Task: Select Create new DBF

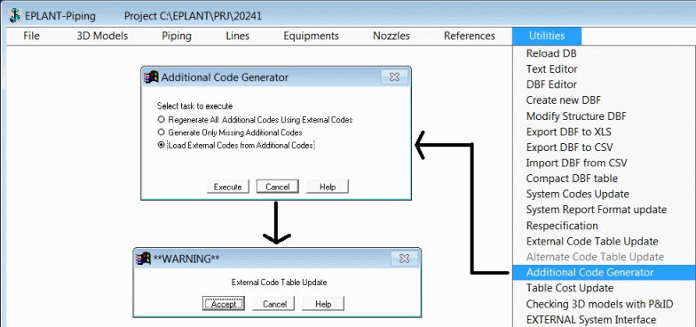Action: tap(563, 100)
